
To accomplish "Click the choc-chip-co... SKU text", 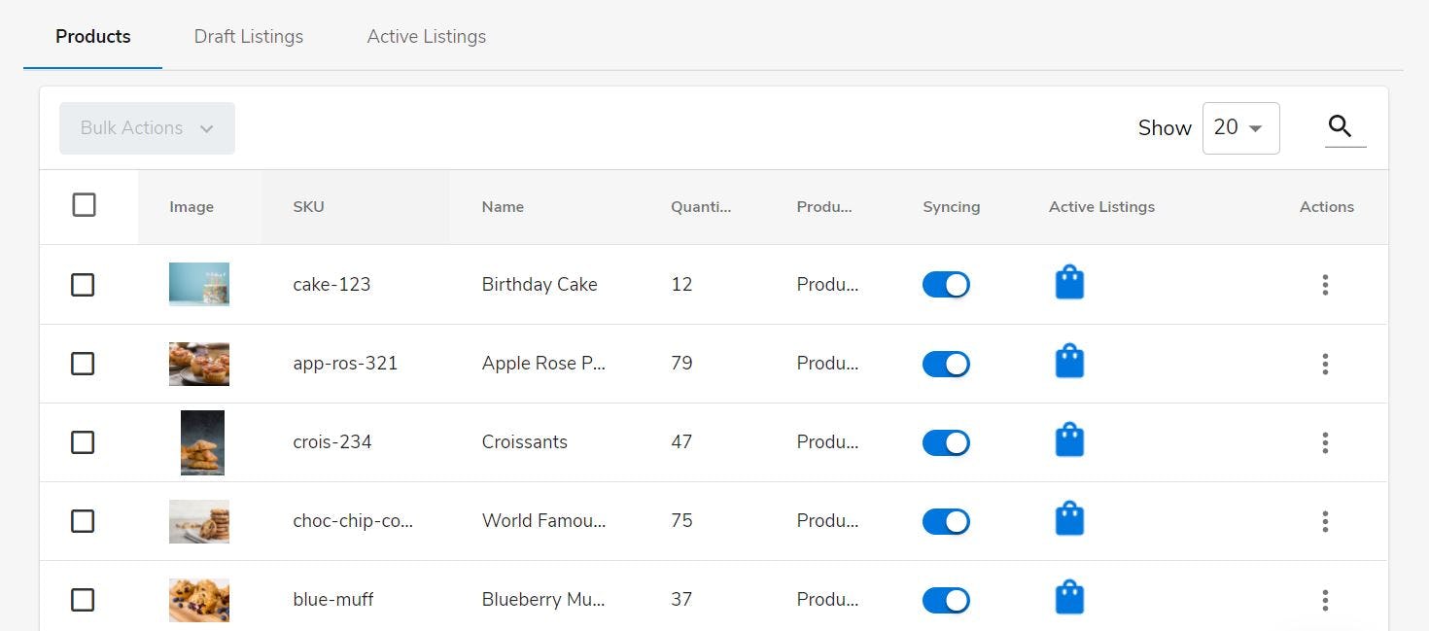I will pos(353,521).
